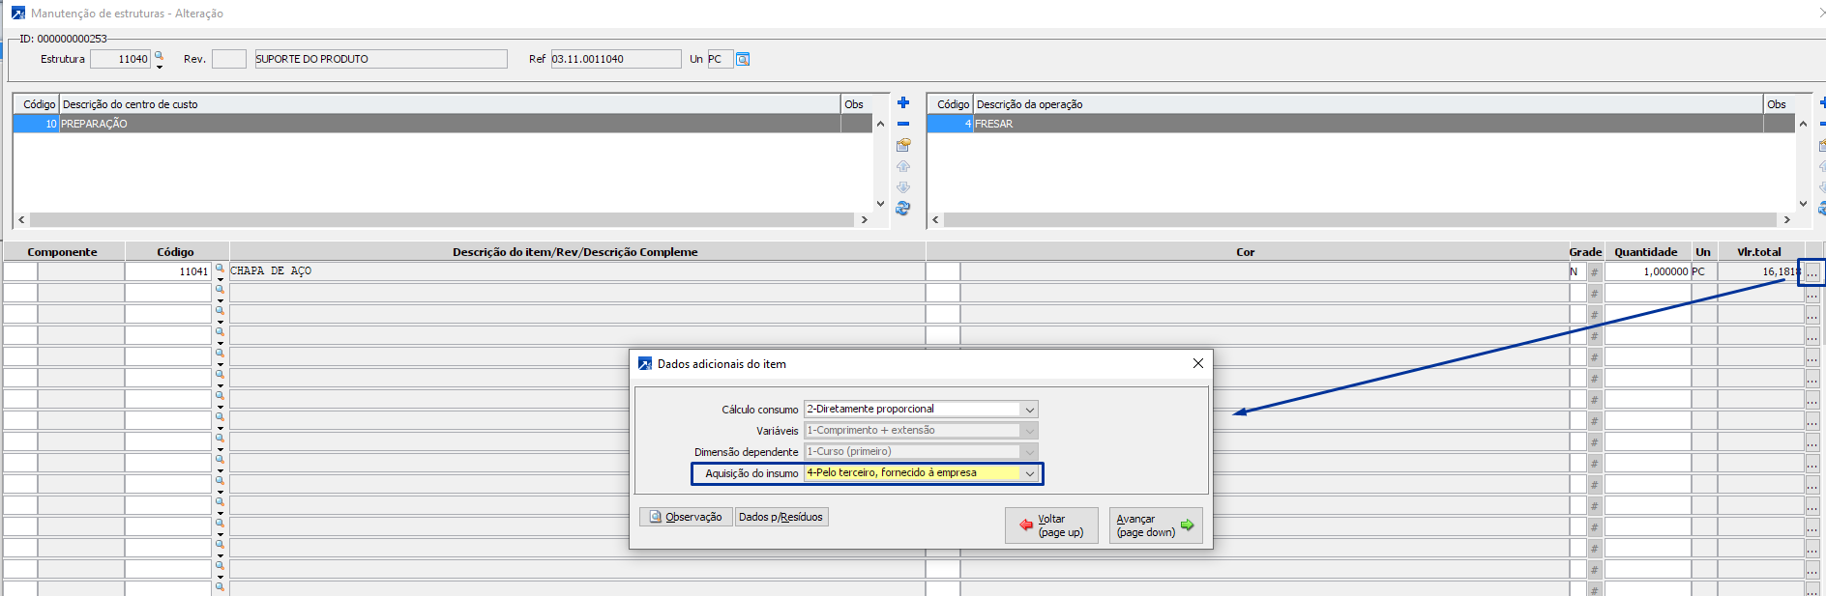Expand the Dimensão dependente dropdown
Screen dimensions: 1826x596
tap(1030, 452)
